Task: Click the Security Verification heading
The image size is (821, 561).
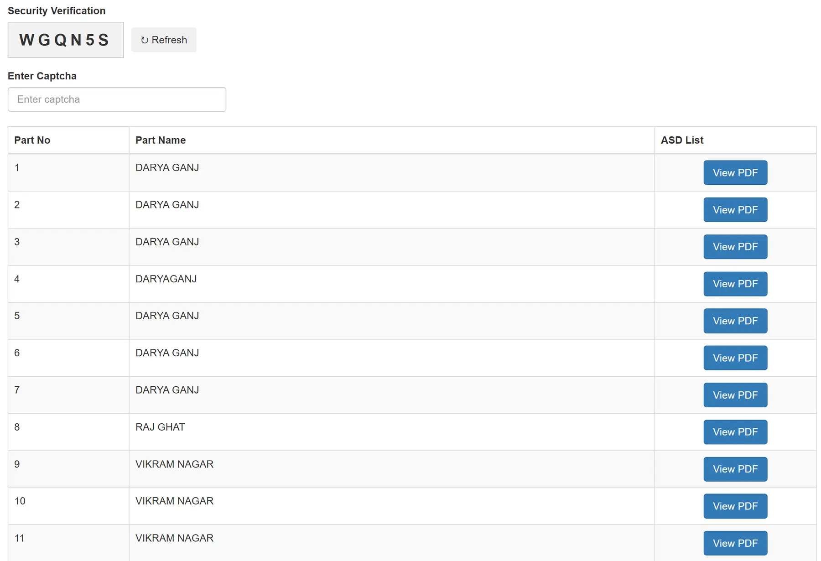Action: point(57,10)
